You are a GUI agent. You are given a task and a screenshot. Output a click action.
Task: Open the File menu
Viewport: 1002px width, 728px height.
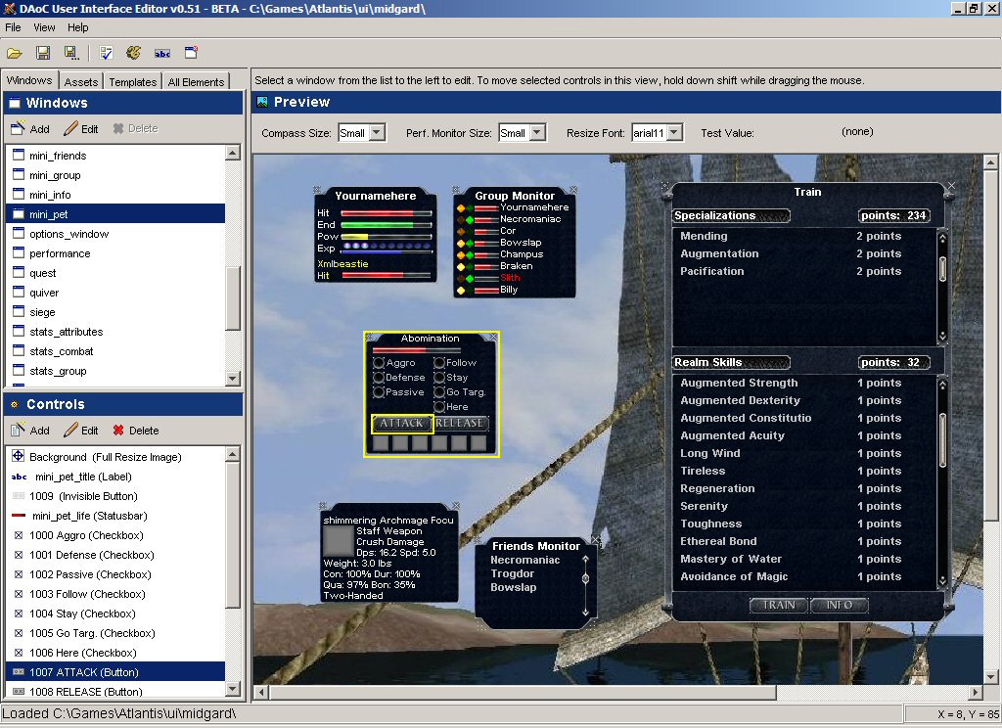13,27
